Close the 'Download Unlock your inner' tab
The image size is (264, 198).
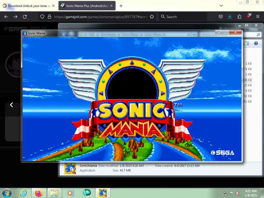(53, 6)
